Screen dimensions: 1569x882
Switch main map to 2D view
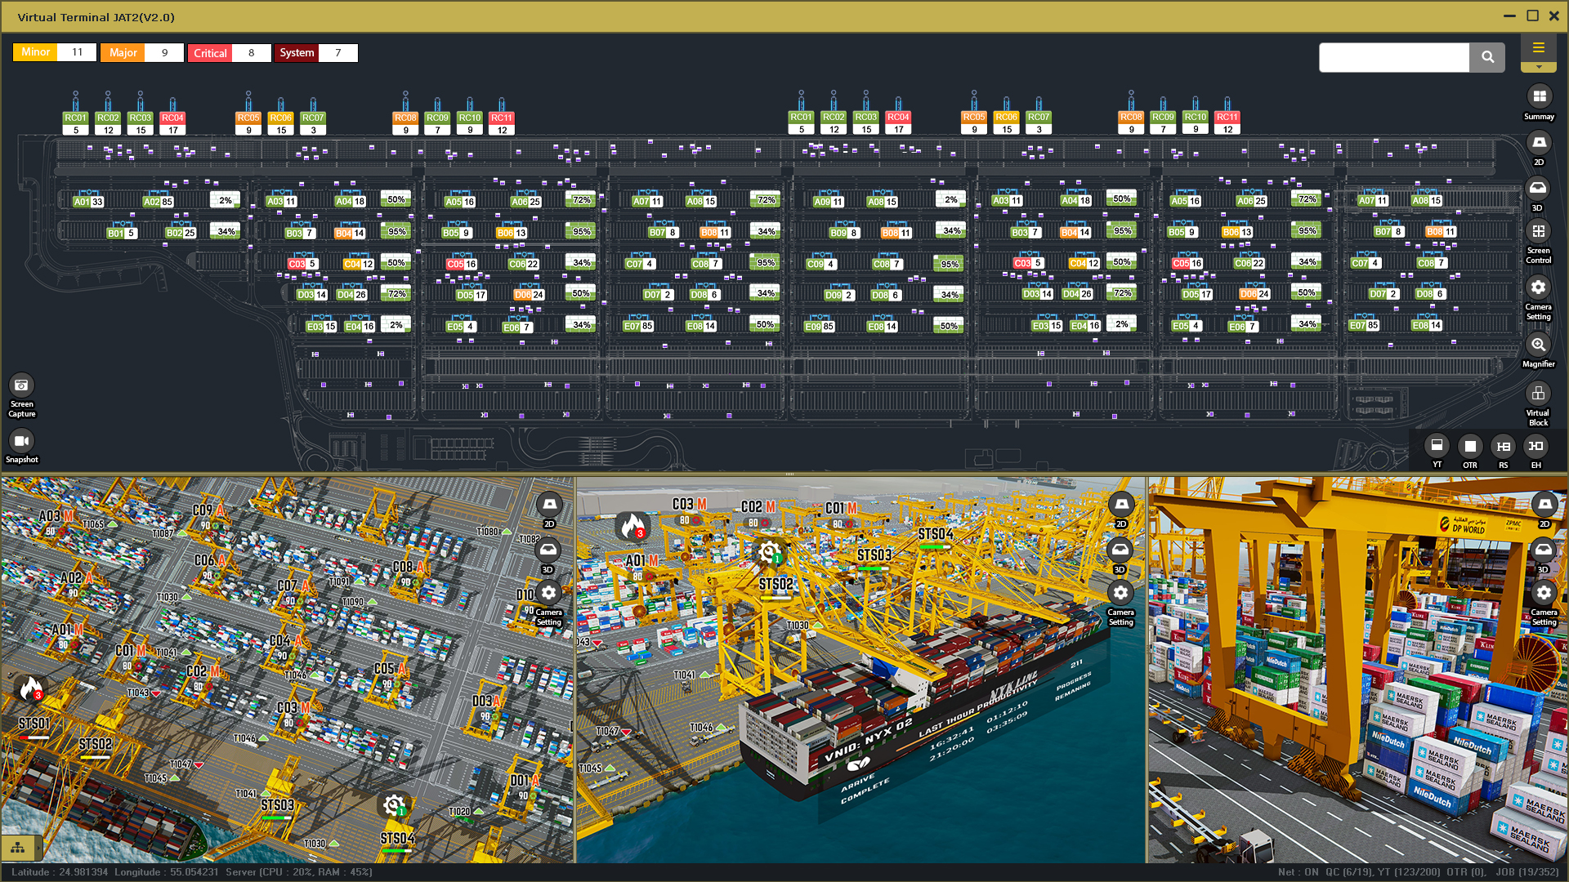tap(1539, 144)
